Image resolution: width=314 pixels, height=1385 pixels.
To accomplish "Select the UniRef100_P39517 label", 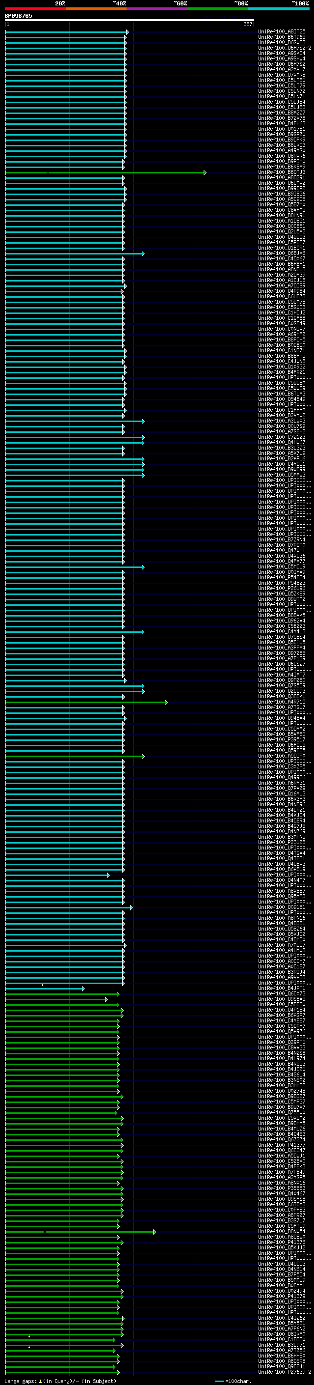I will pyautogui.click(x=282, y=740).
